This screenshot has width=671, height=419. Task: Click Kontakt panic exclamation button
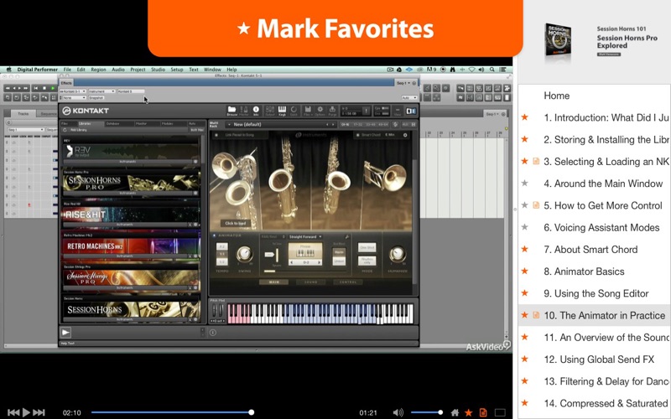click(366, 111)
